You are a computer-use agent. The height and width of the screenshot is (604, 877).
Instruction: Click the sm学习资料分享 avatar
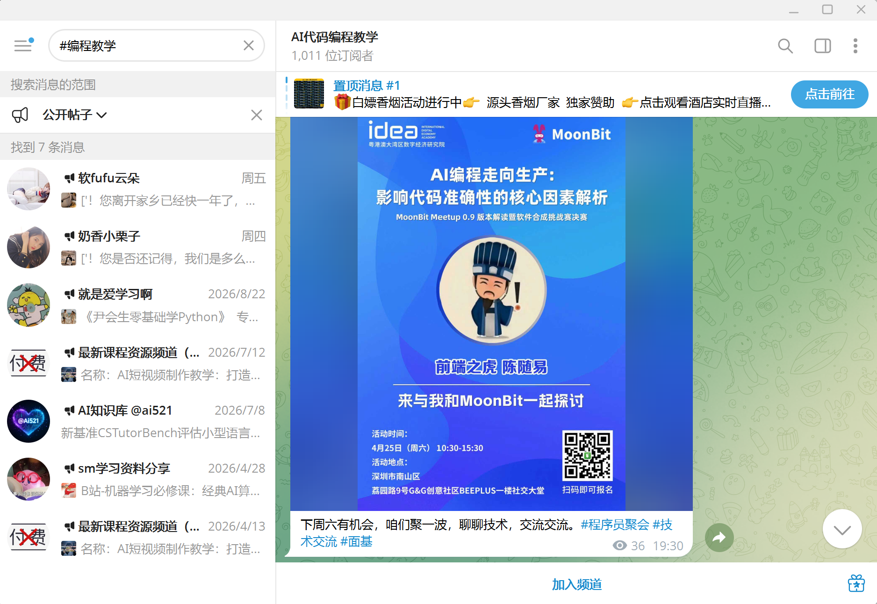tap(29, 479)
